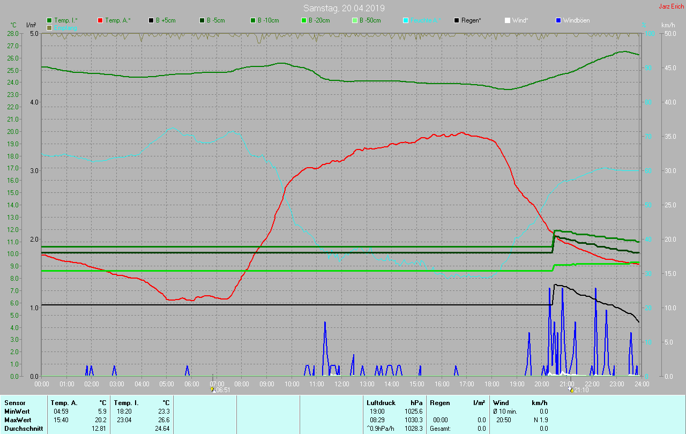The image size is (686, 434).
Task: Click the Temp. I. dark green legend swatch
Action: click(x=49, y=20)
